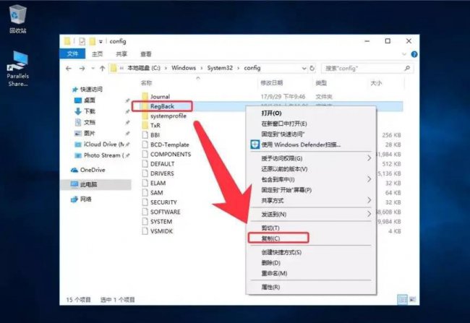
Task: Choose 属性(R) in context menu
Action: tap(311, 287)
